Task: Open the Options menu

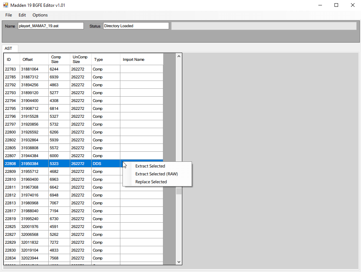Action: pos(40,15)
